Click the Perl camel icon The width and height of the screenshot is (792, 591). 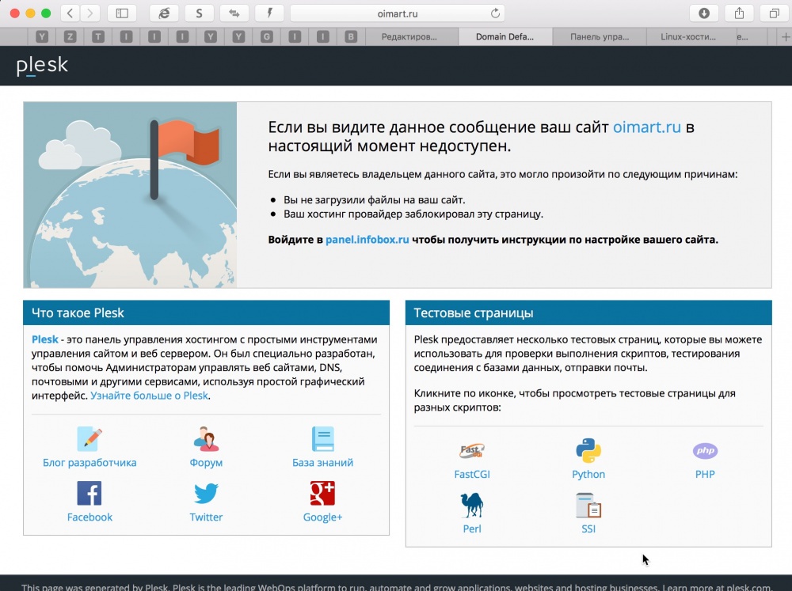pyautogui.click(x=472, y=506)
